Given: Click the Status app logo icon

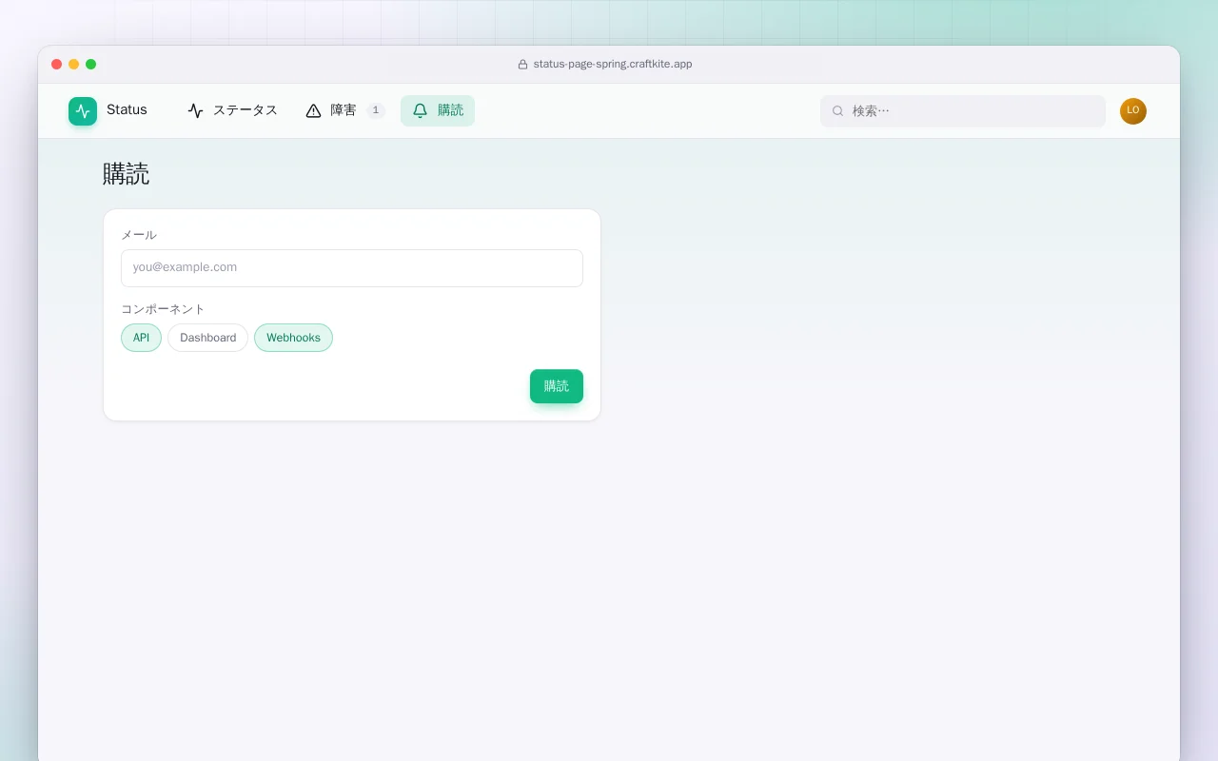Looking at the screenshot, I should pos(83,111).
